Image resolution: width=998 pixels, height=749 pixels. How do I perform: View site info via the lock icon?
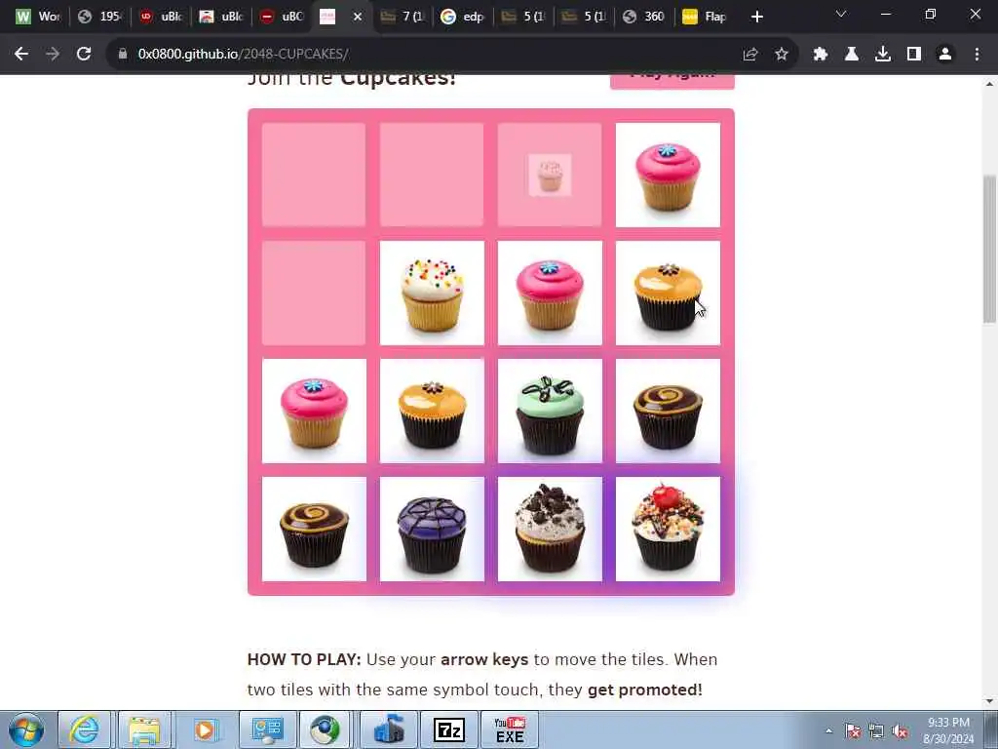pos(123,55)
